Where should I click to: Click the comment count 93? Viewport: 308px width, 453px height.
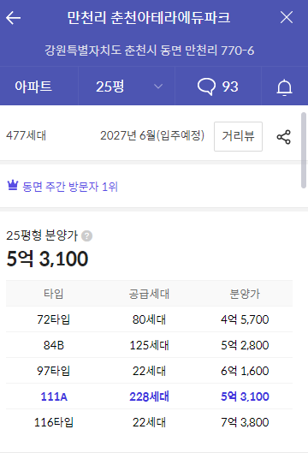point(230,86)
